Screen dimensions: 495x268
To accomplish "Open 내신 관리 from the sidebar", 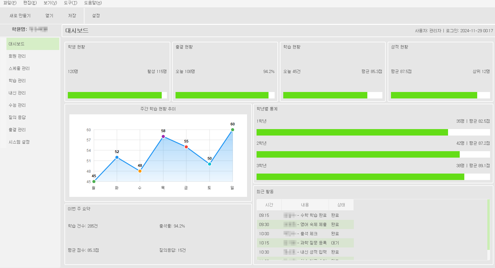I will click(17, 93).
